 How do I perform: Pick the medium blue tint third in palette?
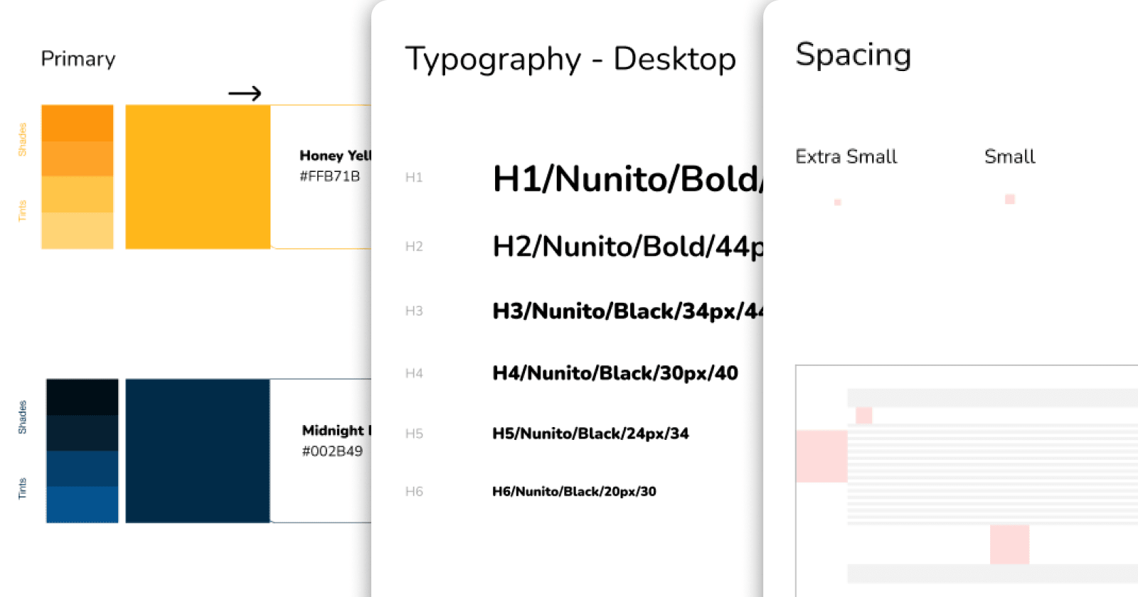(x=83, y=468)
